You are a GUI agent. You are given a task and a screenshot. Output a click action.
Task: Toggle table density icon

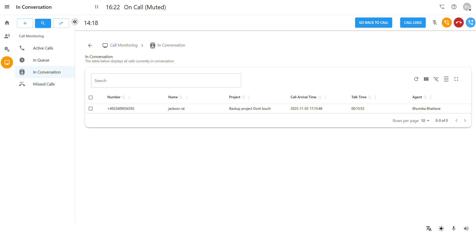(x=446, y=79)
